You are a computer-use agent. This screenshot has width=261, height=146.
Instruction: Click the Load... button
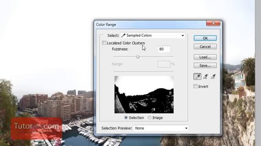click(205, 57)
